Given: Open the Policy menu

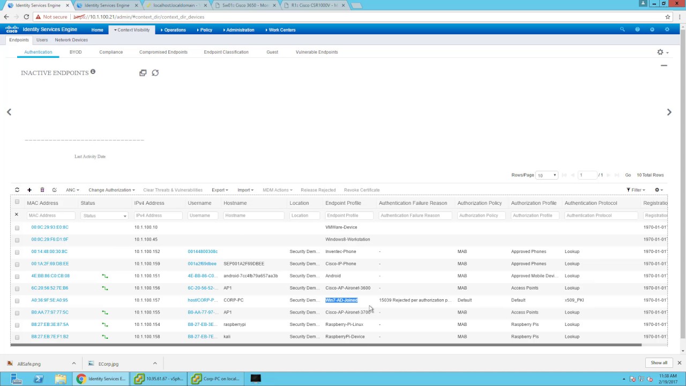Looking at the screenshot, I should pyautogui.click(x=204, y=30).
